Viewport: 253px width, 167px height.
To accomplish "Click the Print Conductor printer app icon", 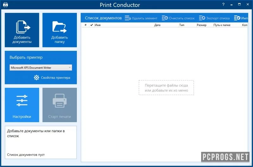I will coord(5,5).
